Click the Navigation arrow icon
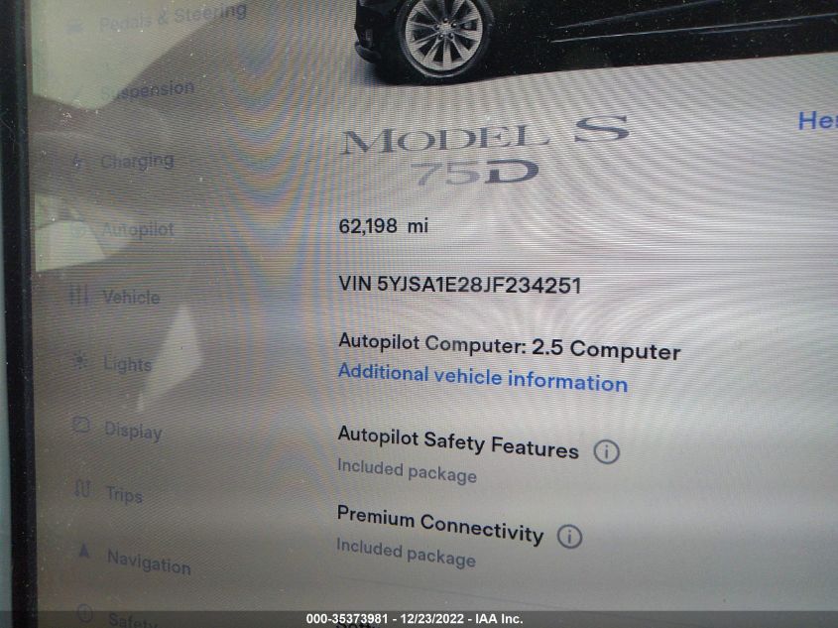The image size is (838, 628). [x=84, y=550]
